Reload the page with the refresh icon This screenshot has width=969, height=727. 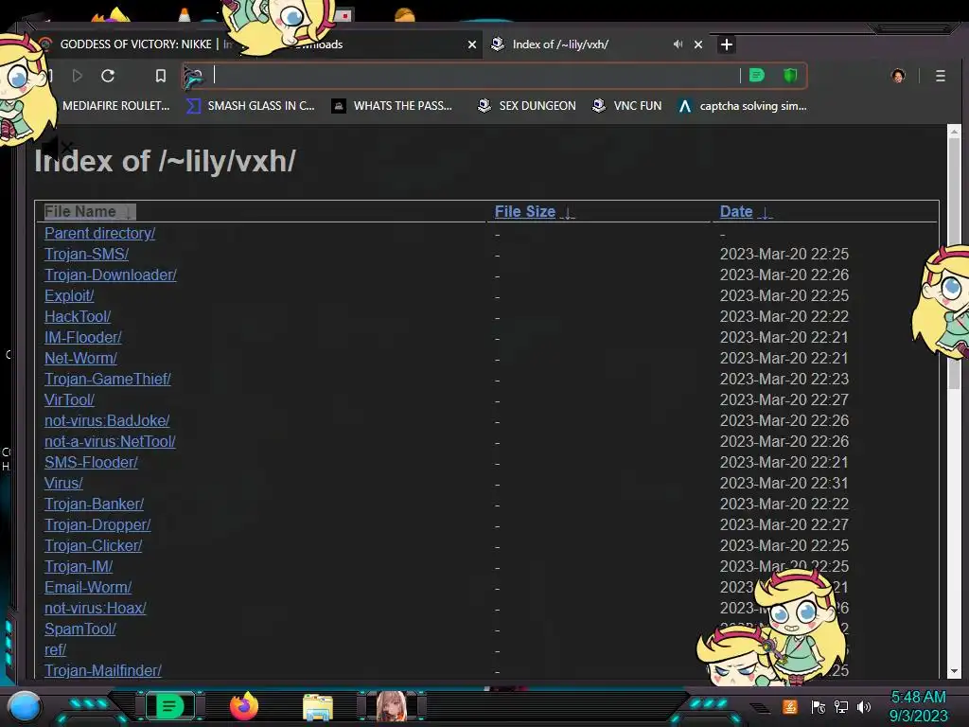108,76
